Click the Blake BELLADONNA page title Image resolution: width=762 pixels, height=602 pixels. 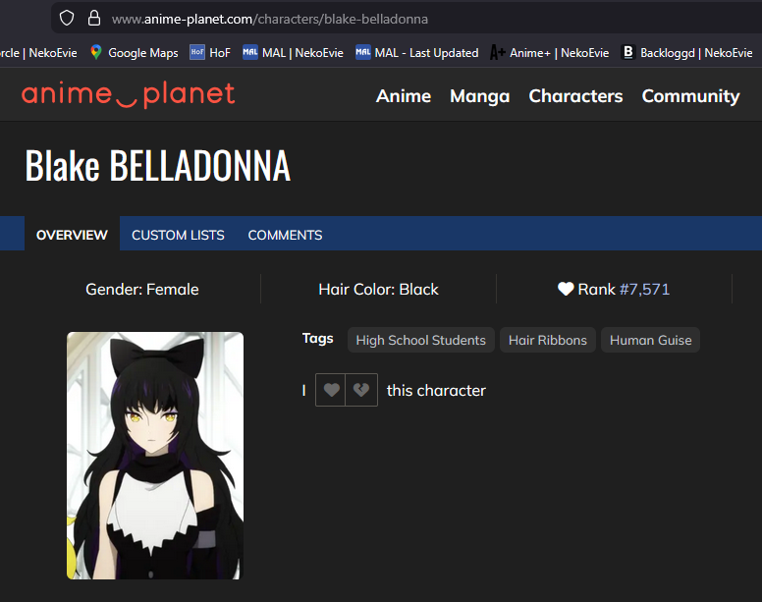[x=157, y=166]
